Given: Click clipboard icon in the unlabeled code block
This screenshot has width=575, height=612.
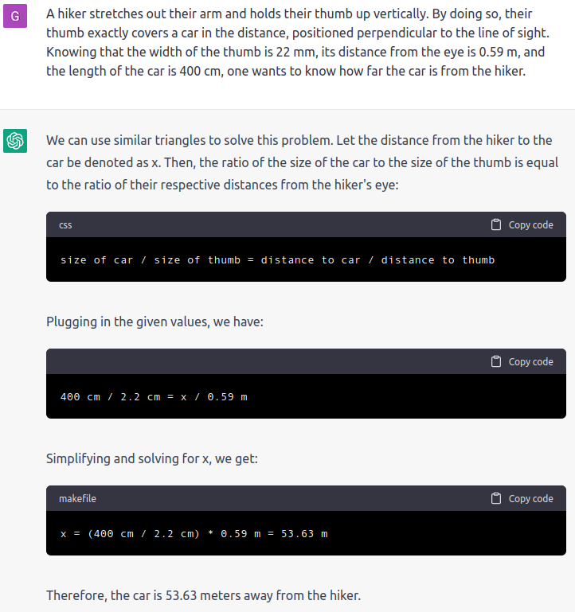Looking at the screenshot, I should tap(495, 361).
